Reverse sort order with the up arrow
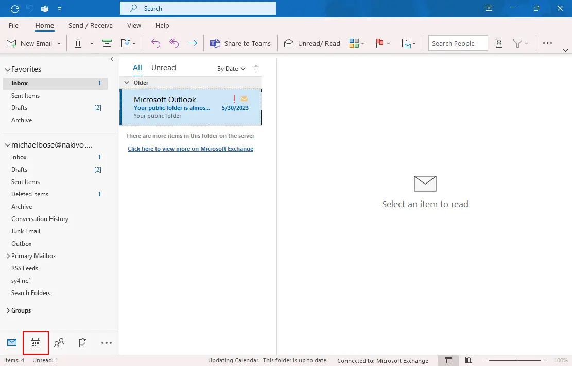572x366 pixels. [x=256, y=68]
